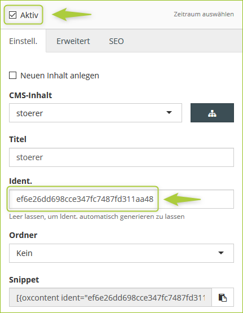243x313 pixels.
Task: Click the Titel label
Action: (17, 139)
